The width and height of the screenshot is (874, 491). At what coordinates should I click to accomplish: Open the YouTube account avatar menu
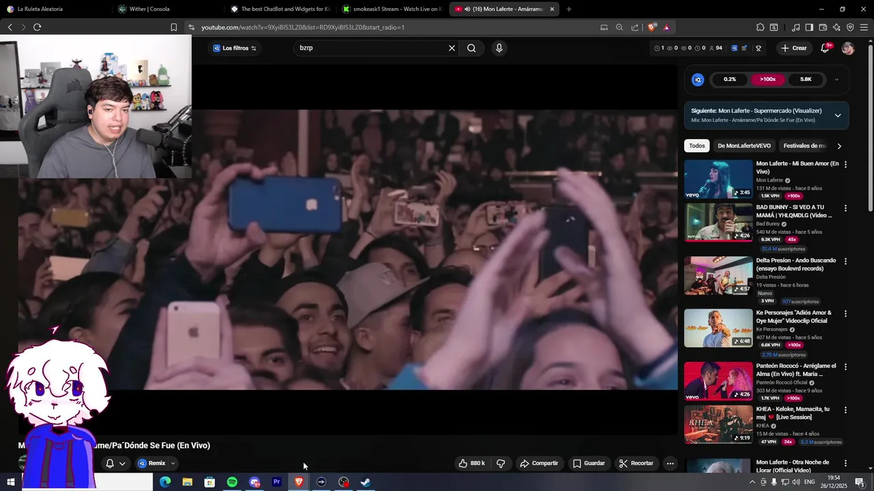[x=848, y=48]
